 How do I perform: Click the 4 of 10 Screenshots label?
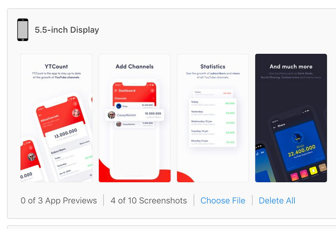pos(149,200)
